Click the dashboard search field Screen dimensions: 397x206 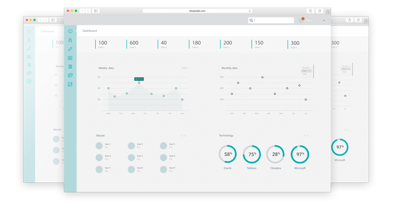tap(271, 20)
